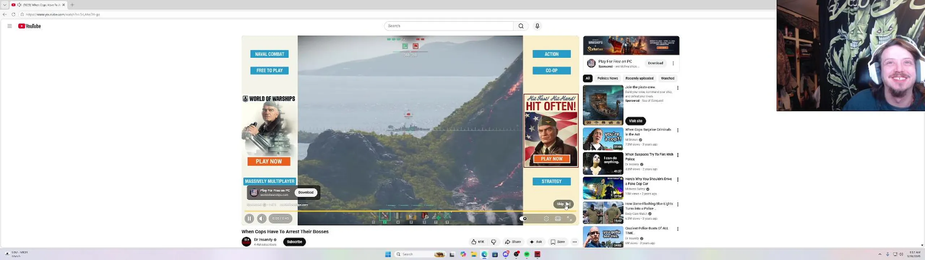925x260 pixels.
Task: Select the Recently uploaded chip
Action: tap(639, 78)
